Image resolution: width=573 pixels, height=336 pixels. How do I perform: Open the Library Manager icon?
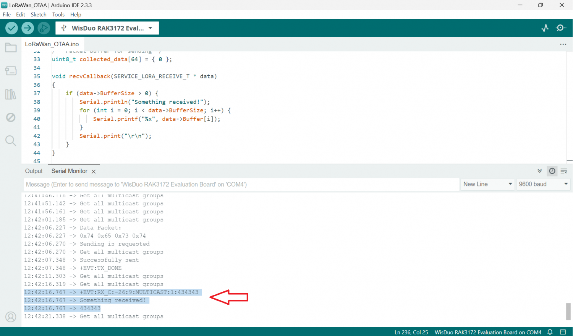click(10, 94)
